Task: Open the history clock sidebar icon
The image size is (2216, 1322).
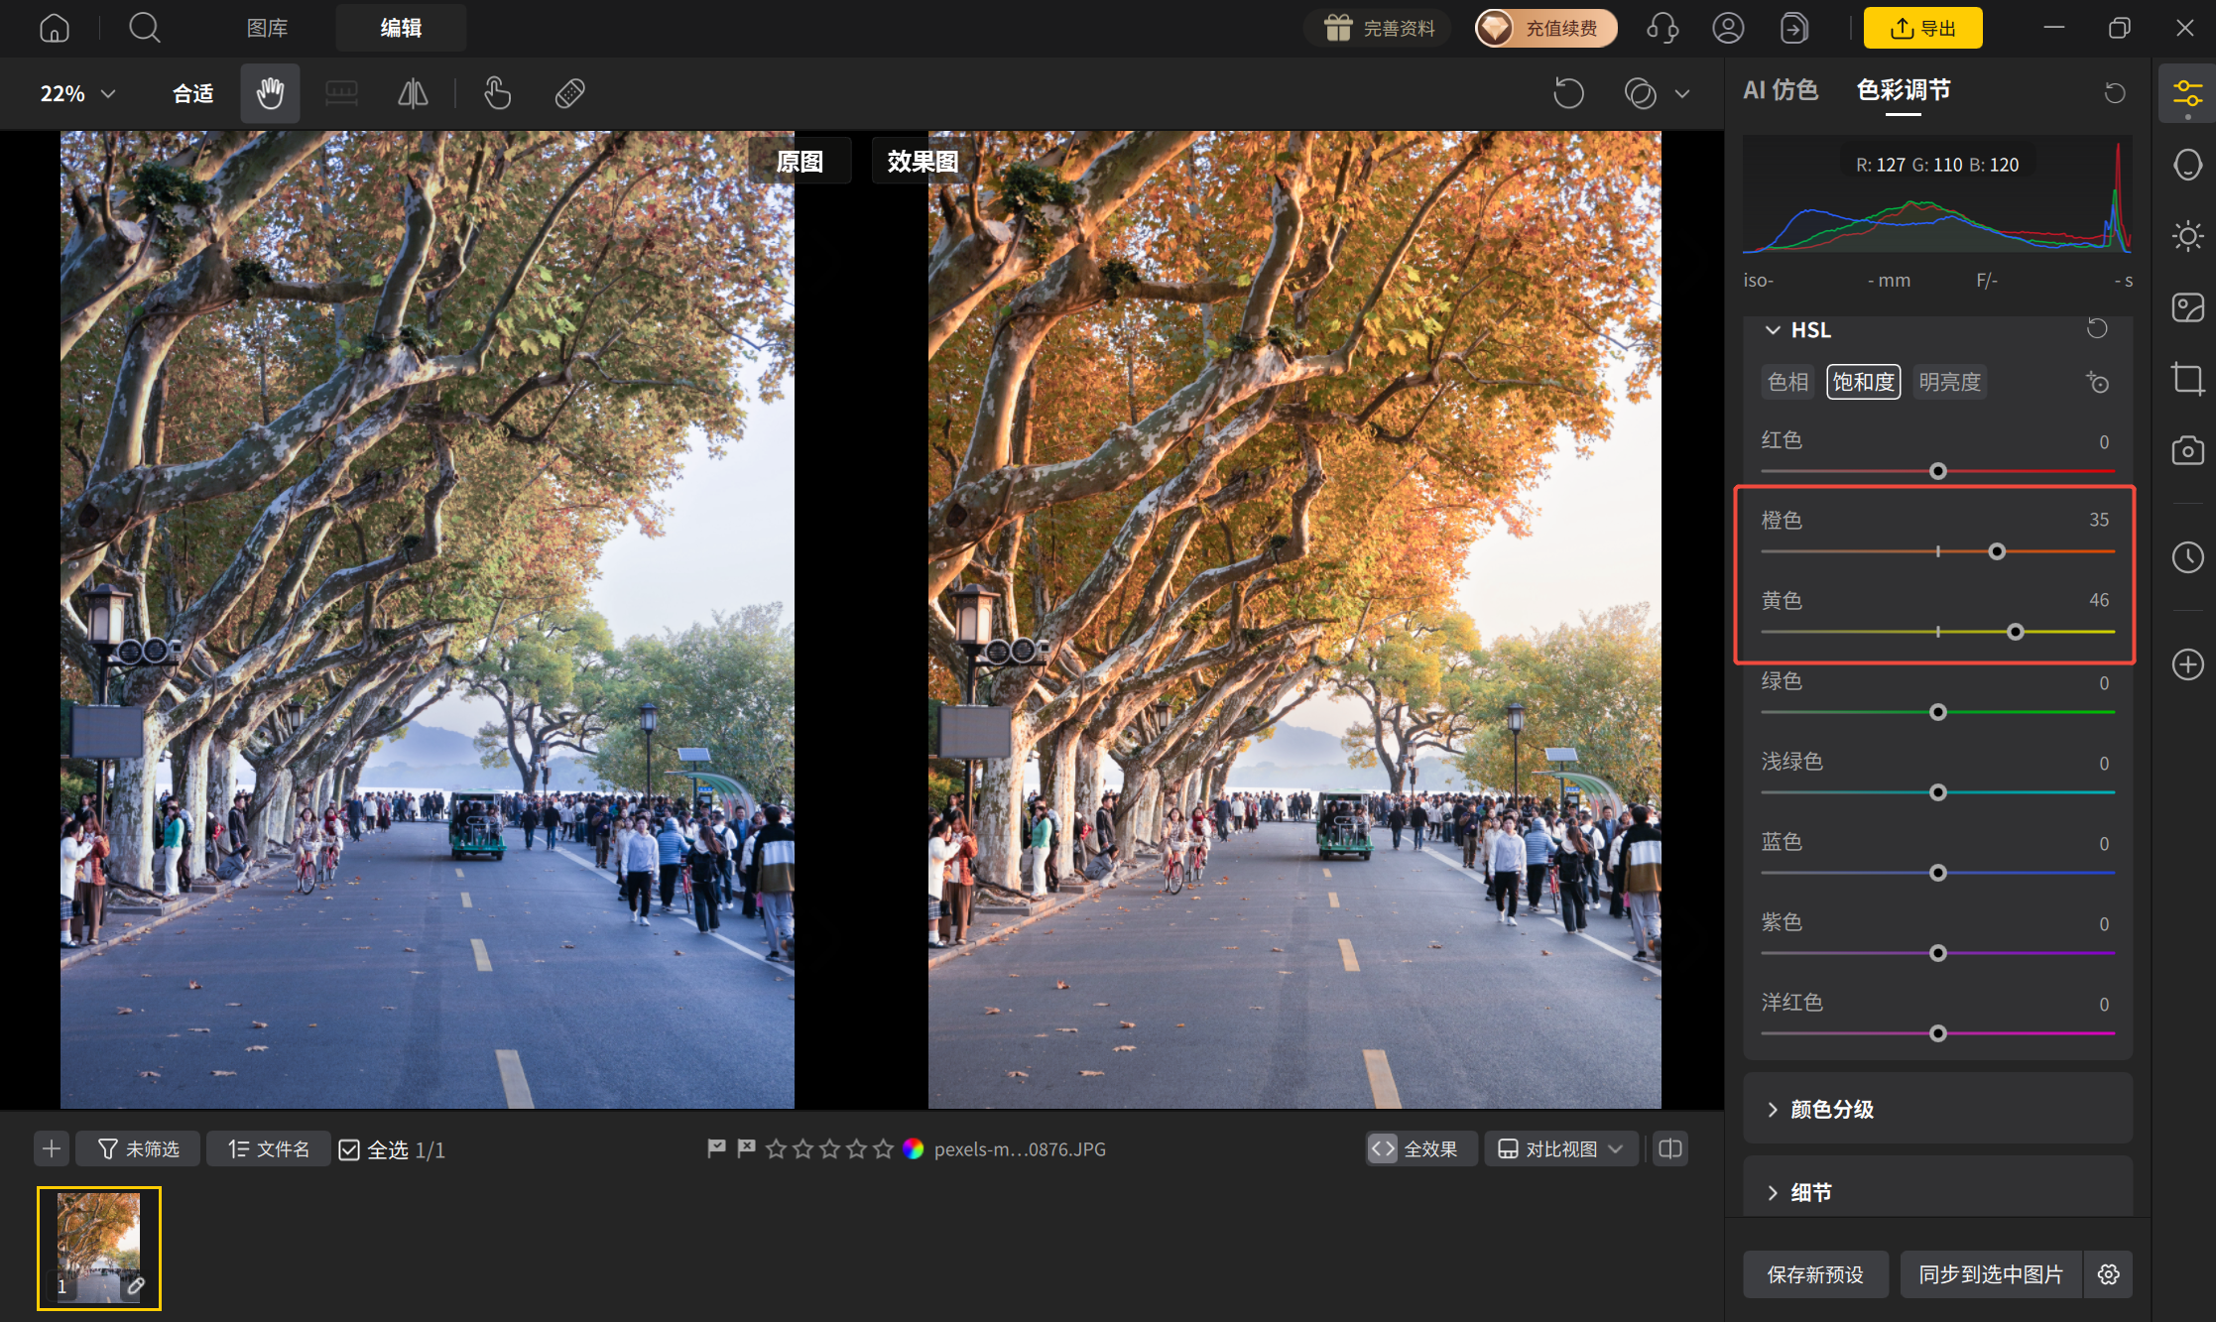Action: click(2187, 556)
